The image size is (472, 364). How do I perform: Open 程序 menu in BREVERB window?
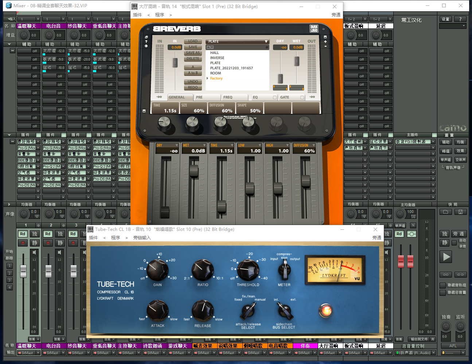tap(160, 15)
